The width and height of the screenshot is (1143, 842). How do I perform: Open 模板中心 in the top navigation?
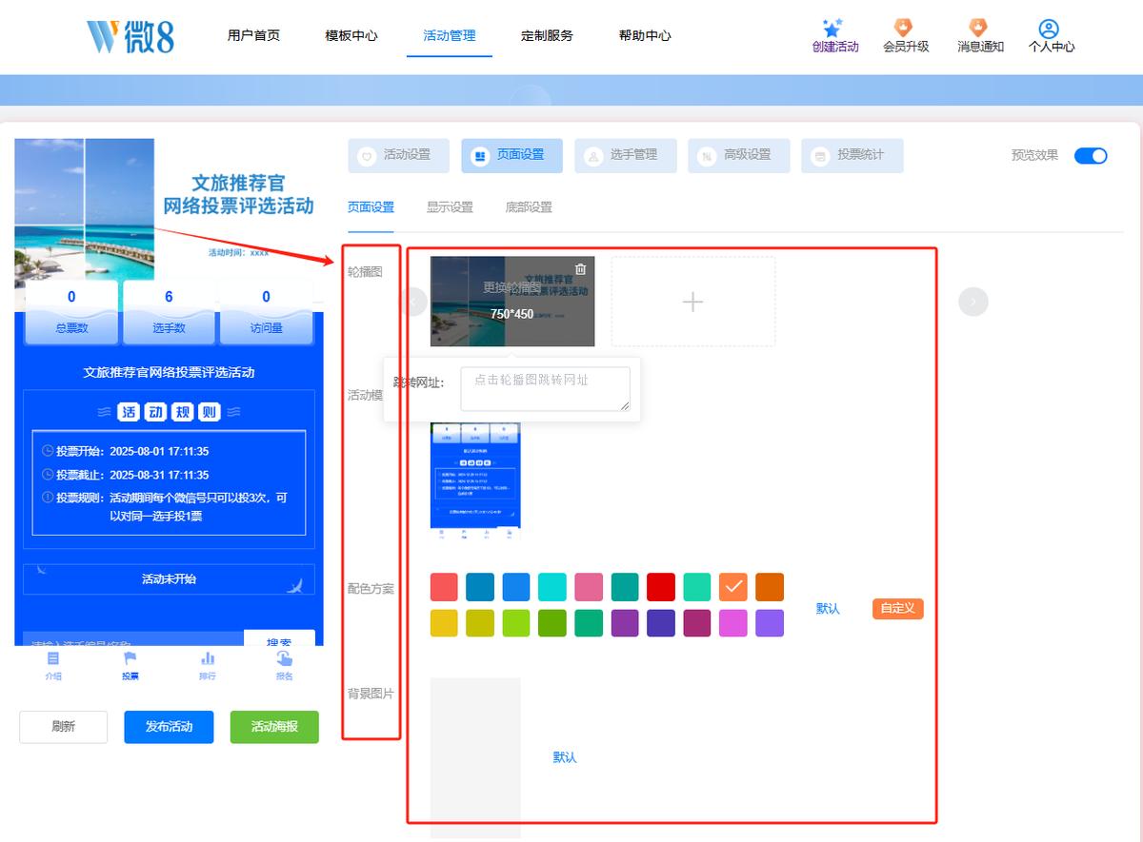point(351,35)
